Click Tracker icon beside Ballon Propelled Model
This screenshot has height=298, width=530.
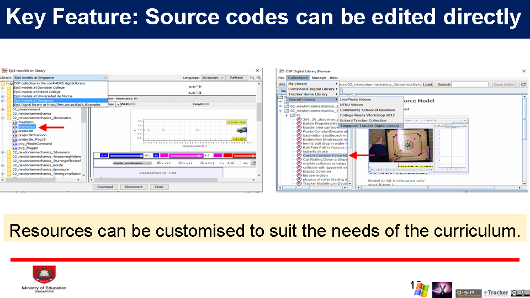[299, 124]
